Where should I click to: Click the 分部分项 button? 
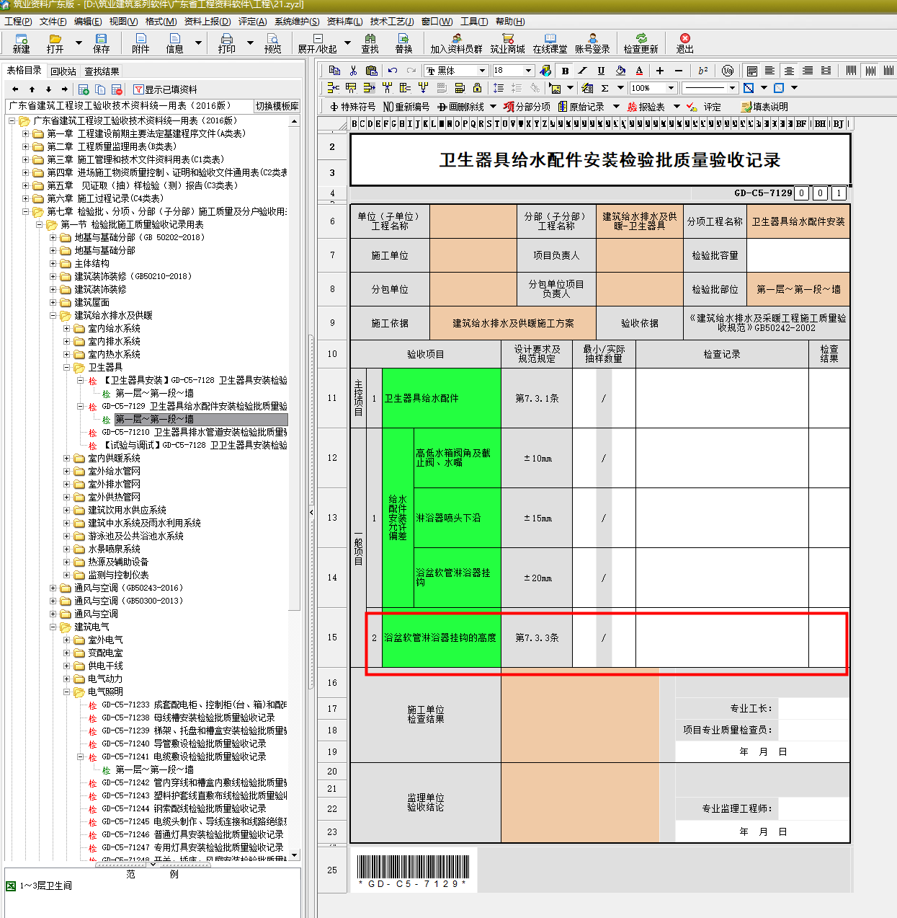click(x=527, y=107)
